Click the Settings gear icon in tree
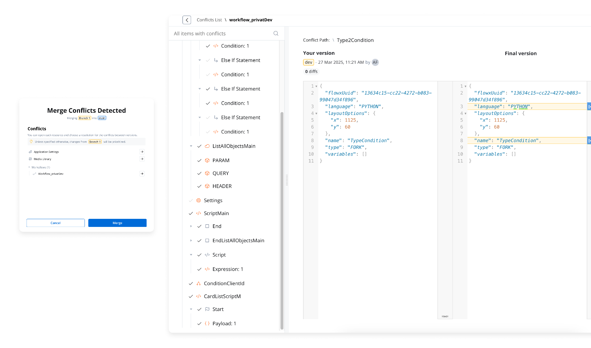 click(x=199, y=200)
